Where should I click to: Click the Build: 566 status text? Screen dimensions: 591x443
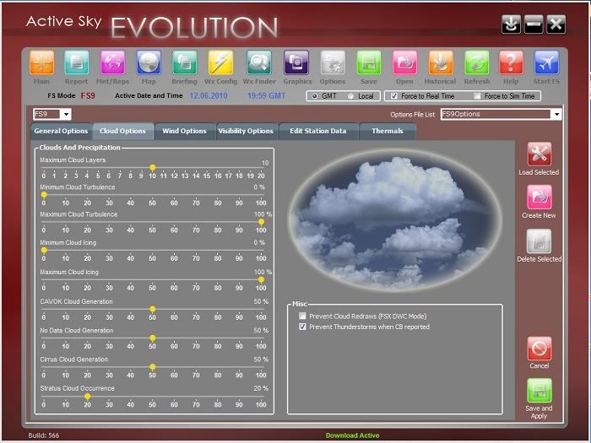43,435
